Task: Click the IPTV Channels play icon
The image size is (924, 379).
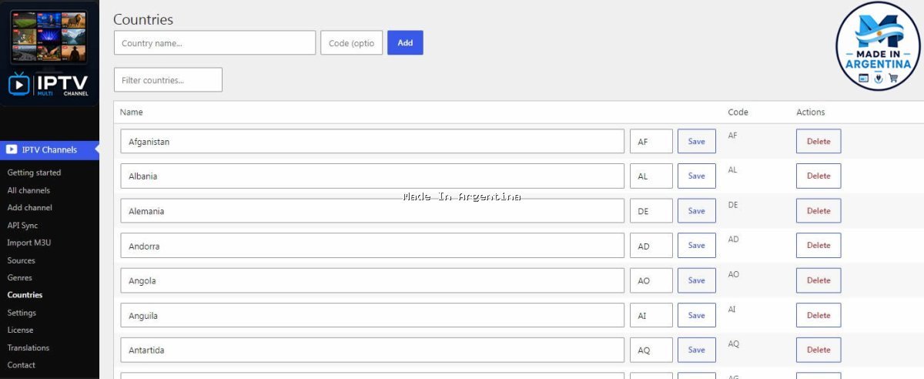Action: tap(12, 149)
